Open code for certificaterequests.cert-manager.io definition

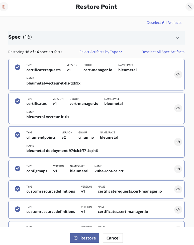click(x=178, y=189)
